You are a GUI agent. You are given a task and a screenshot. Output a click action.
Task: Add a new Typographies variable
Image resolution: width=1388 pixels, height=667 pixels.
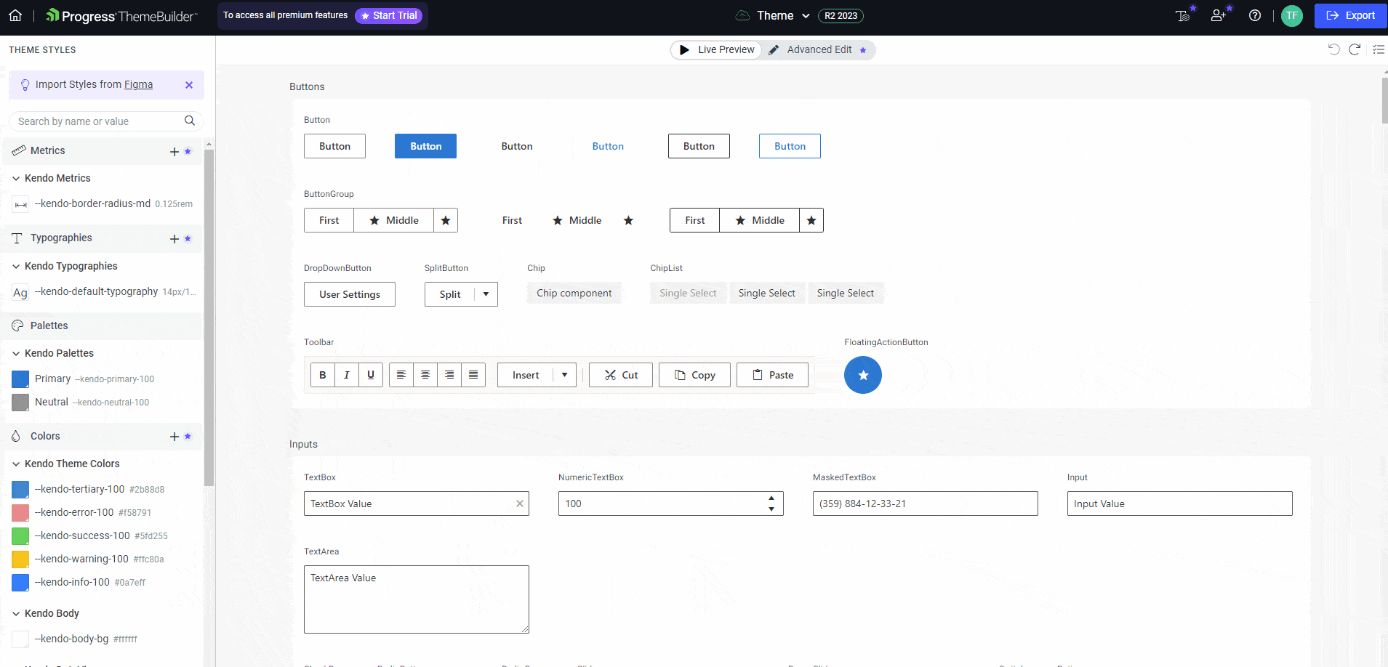[x=174, y=238]
